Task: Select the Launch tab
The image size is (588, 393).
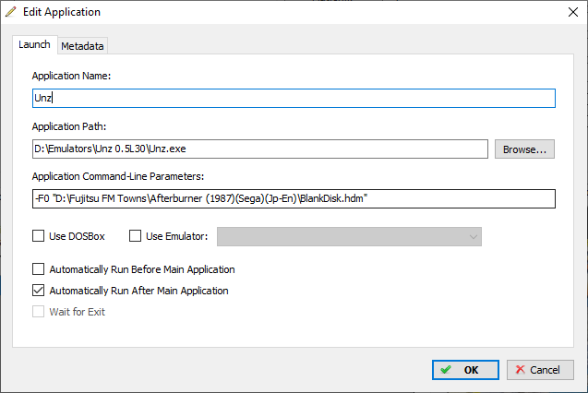Action: tap(34, 44)
